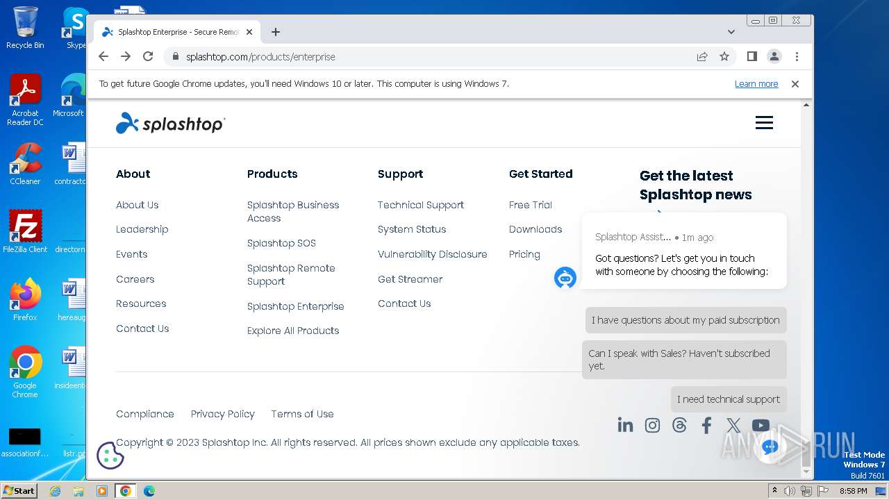Open Splashtop X (Twitter) icon
The image size is (889, 500).
pos(733,425)
